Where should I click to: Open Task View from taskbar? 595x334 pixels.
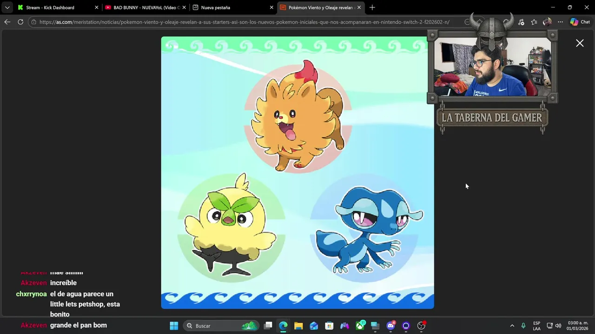tap(268, 326)
